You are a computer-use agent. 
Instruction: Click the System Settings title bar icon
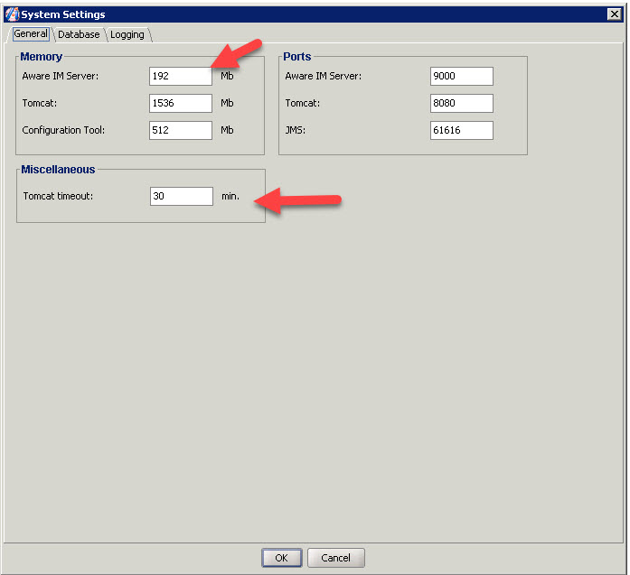click(x=12, y=14)
